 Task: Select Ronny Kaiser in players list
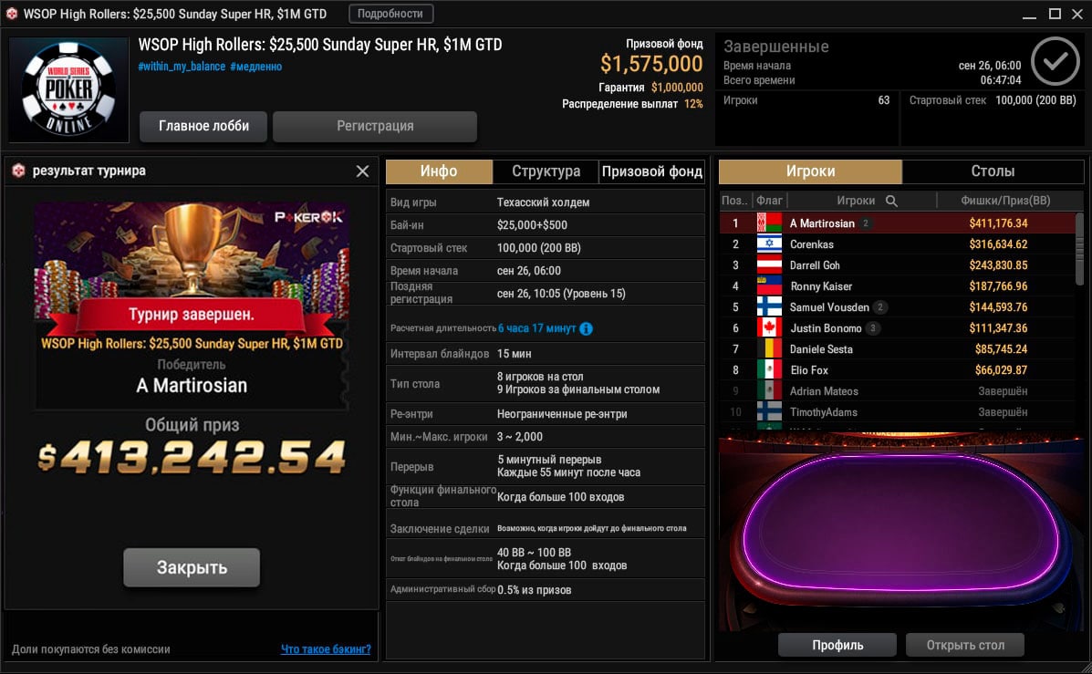click(x=897, y=286)
